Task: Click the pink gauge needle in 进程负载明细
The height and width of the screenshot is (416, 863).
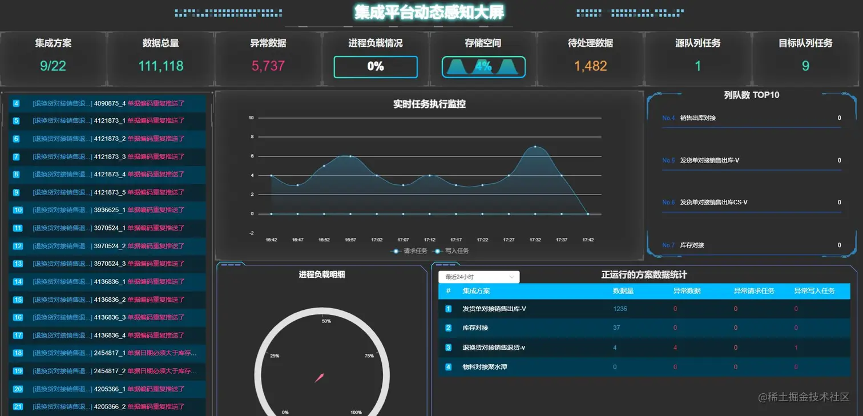Action: (320, 378)
